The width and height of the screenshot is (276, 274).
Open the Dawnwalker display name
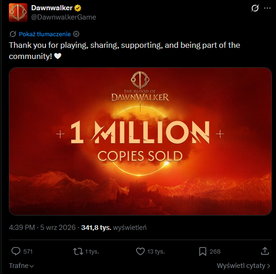click(52, 8)
